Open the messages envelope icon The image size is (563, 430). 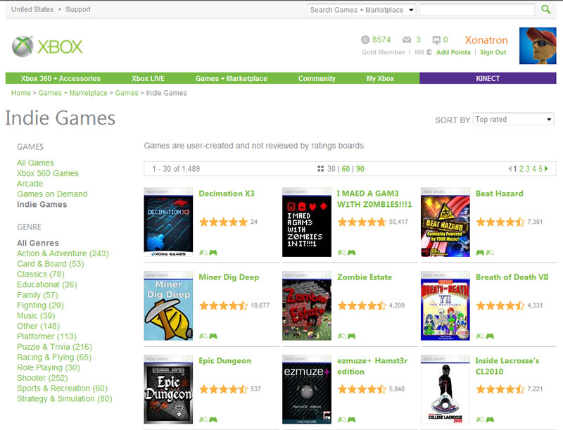(x=407, y=39)
